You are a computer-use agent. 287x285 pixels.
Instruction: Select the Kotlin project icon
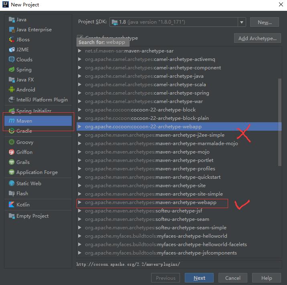(11, 205)
